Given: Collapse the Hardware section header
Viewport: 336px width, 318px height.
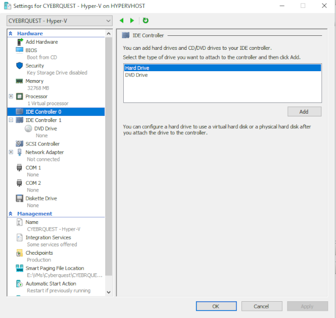Looking at the screenshot, I should point(11,34).
